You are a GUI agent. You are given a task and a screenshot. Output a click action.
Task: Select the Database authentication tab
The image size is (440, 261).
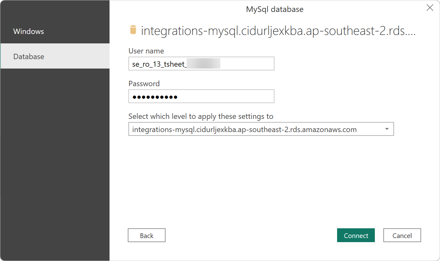coord(55,56)
